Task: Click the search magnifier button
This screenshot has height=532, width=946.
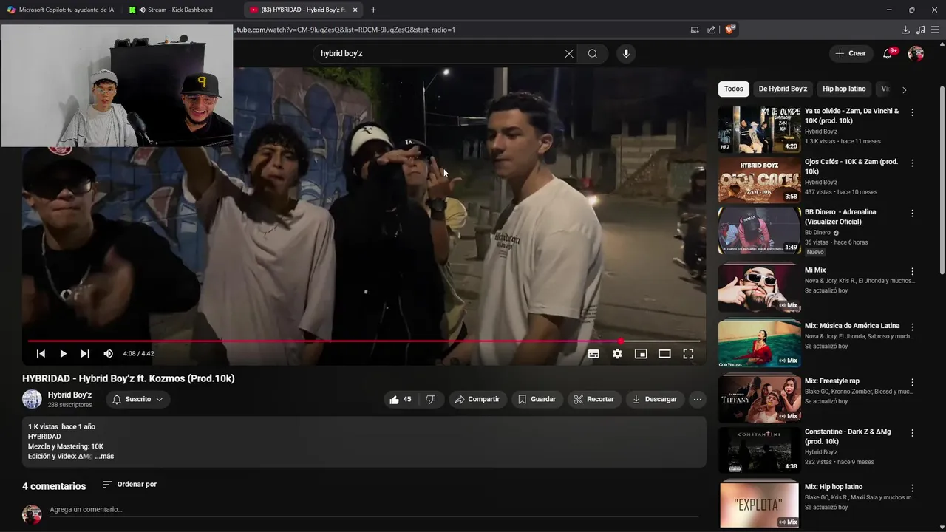Action: tap(593, 53)
